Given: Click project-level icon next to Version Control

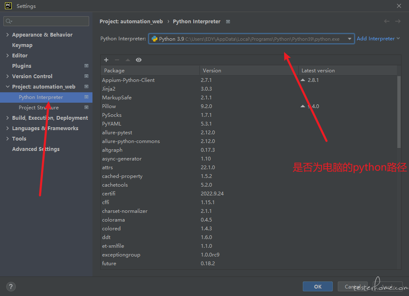Looking at the screenshot, I should pyautogui.click(x=86, y=76).
